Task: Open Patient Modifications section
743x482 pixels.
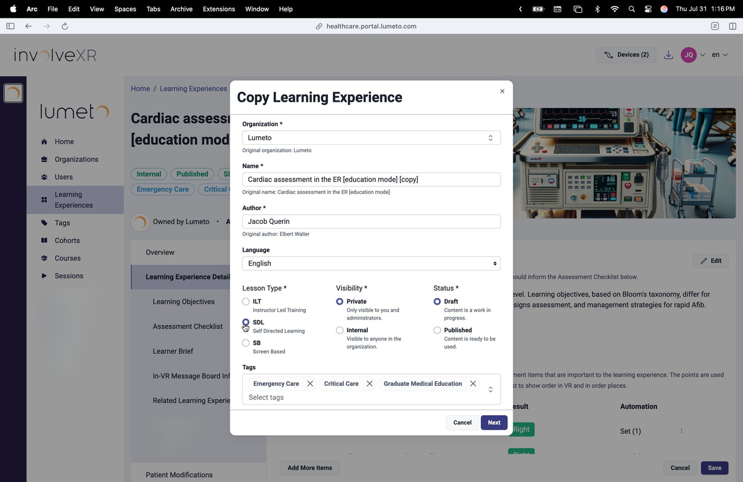Action: click(179, 475)
